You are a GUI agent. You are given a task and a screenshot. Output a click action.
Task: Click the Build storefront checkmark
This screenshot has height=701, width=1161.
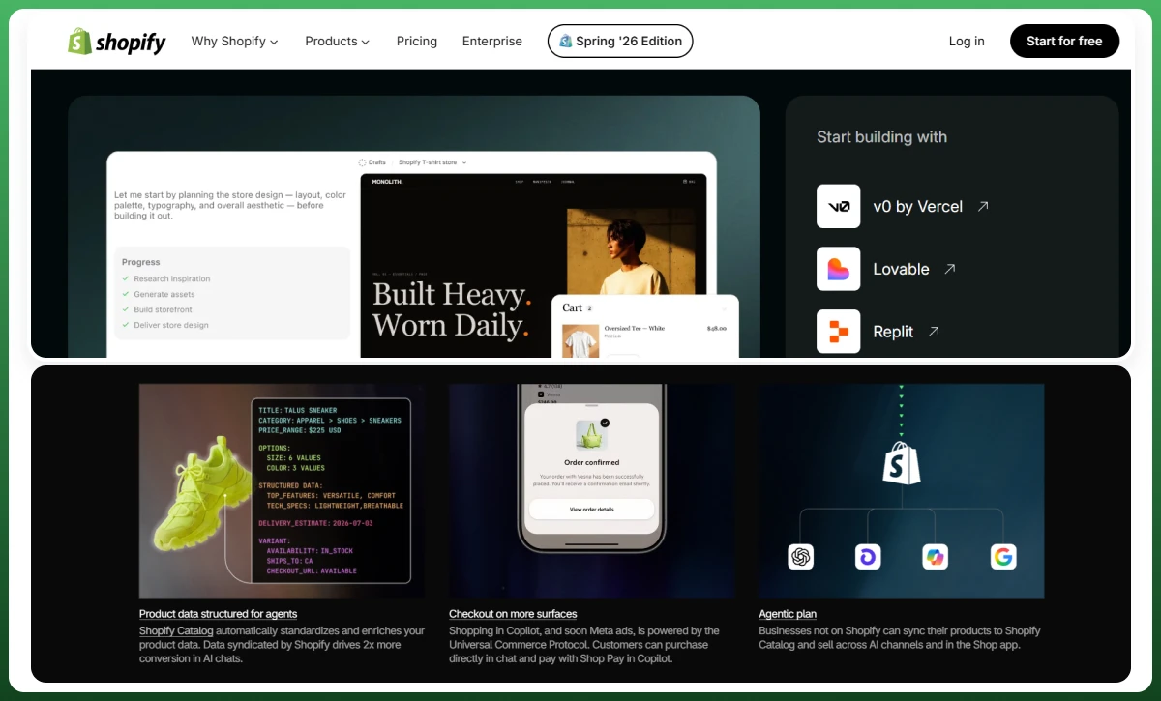pyautogui.click(x=126, y=309)
